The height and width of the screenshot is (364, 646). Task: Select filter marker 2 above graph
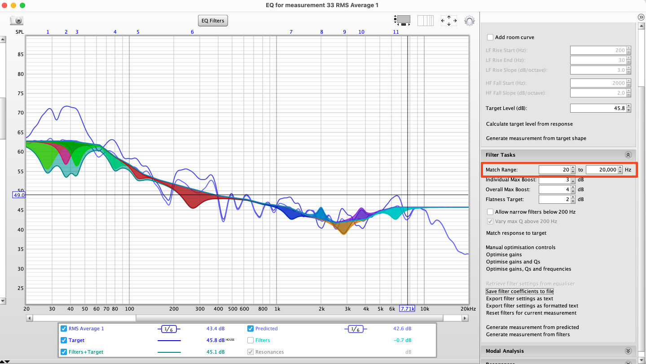(x=66, y=32)
